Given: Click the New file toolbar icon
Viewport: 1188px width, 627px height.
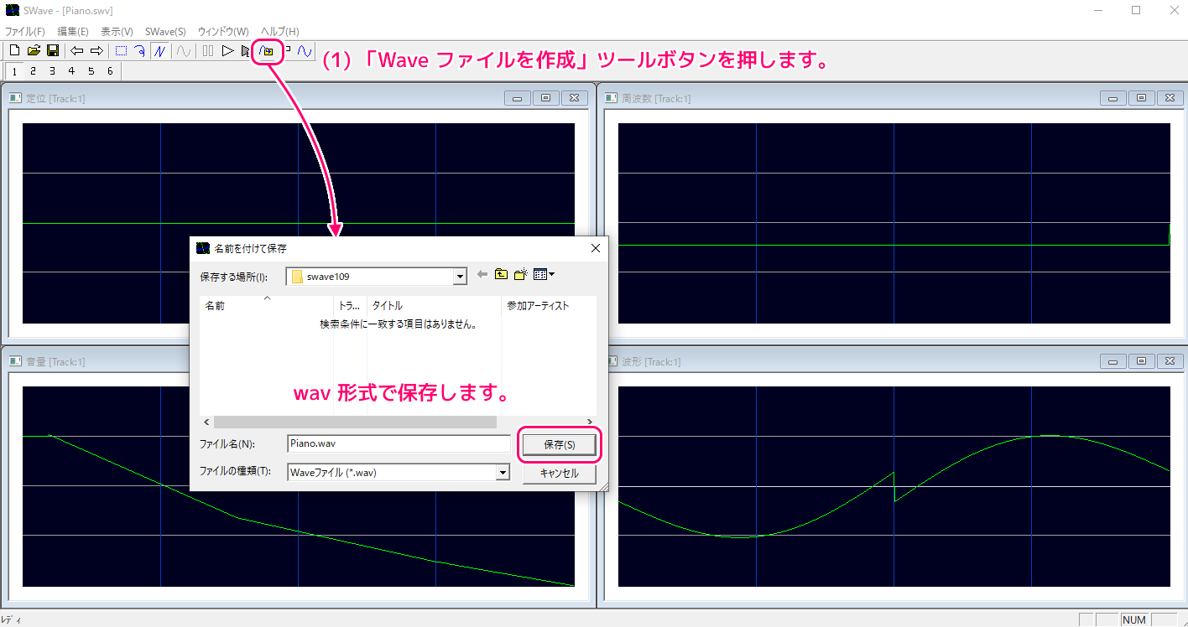Looking at the screenshot, I should coord(14,51).
